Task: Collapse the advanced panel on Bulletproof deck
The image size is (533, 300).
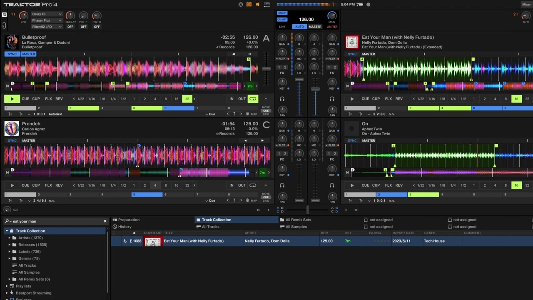Action: 266,99
